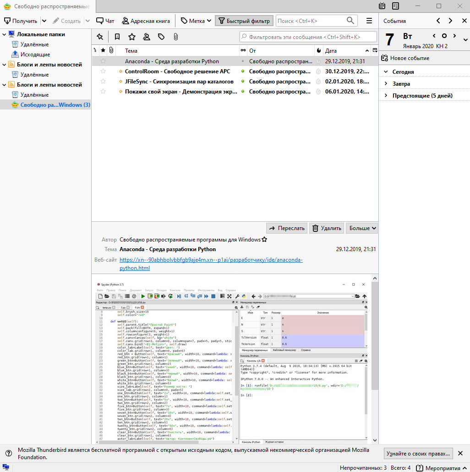Sort messages by От column
The height and width of the screenshot is (472, 470).
(280, 50)
